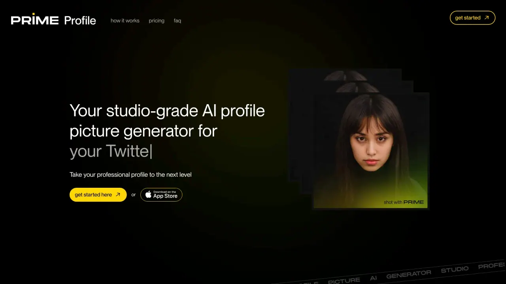
Task: Click the get started button in header
Action: (472, 18)
